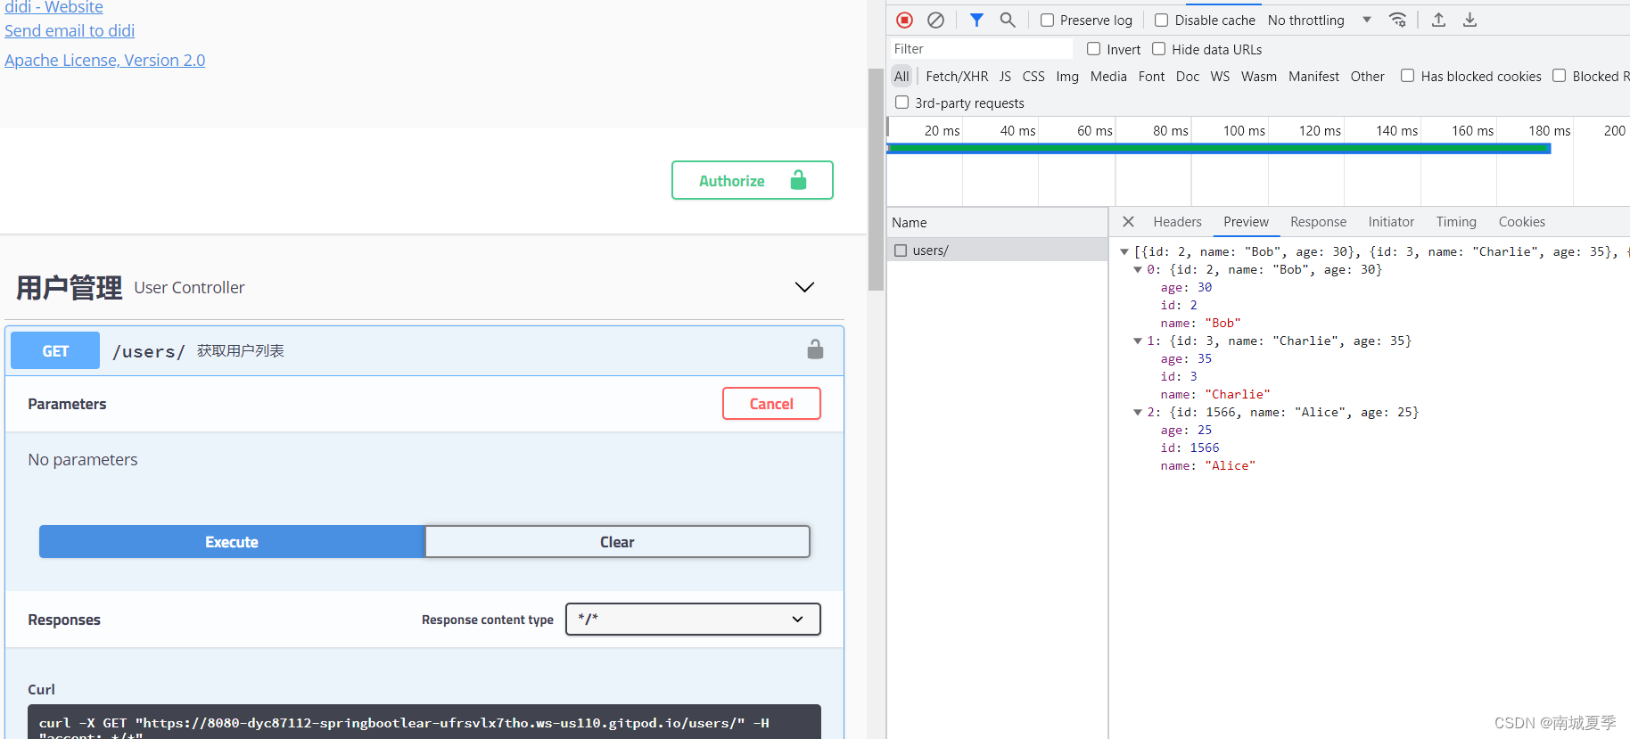Filter by Other requests
The width and height of the screenshot is (1630, 739).
(x=1367, y=77)
